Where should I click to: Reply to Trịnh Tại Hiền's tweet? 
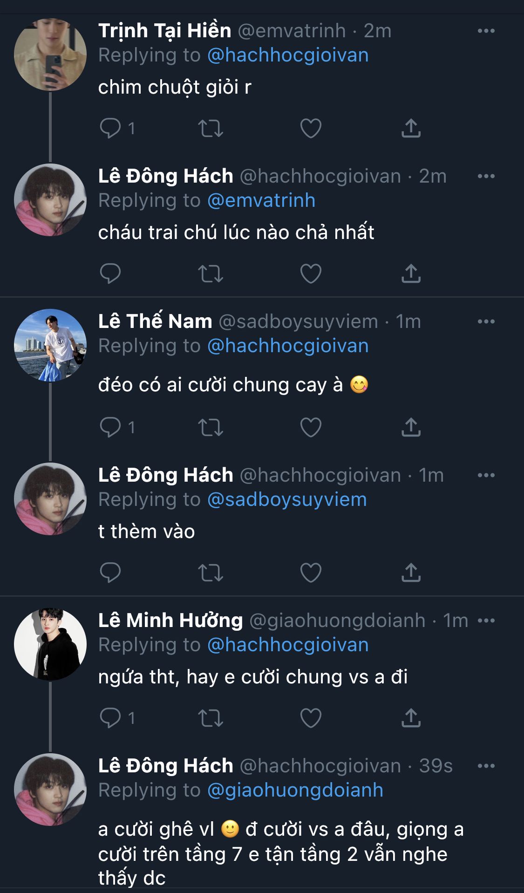(110, 128)
